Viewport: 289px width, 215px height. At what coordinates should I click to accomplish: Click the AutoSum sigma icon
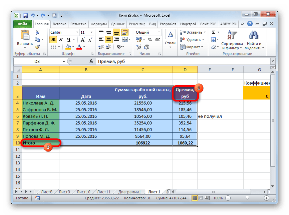pyautogui.click(x=213, y=32)
